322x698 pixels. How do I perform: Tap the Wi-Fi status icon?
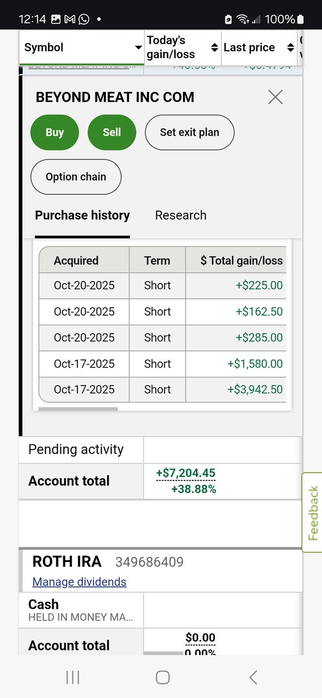tap(245, 19)
